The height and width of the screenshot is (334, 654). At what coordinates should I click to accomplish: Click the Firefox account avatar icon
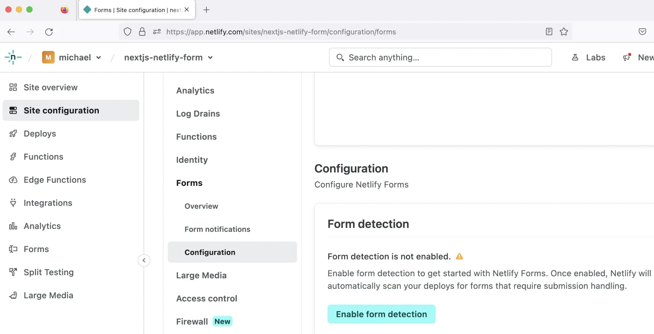point(64,10)
